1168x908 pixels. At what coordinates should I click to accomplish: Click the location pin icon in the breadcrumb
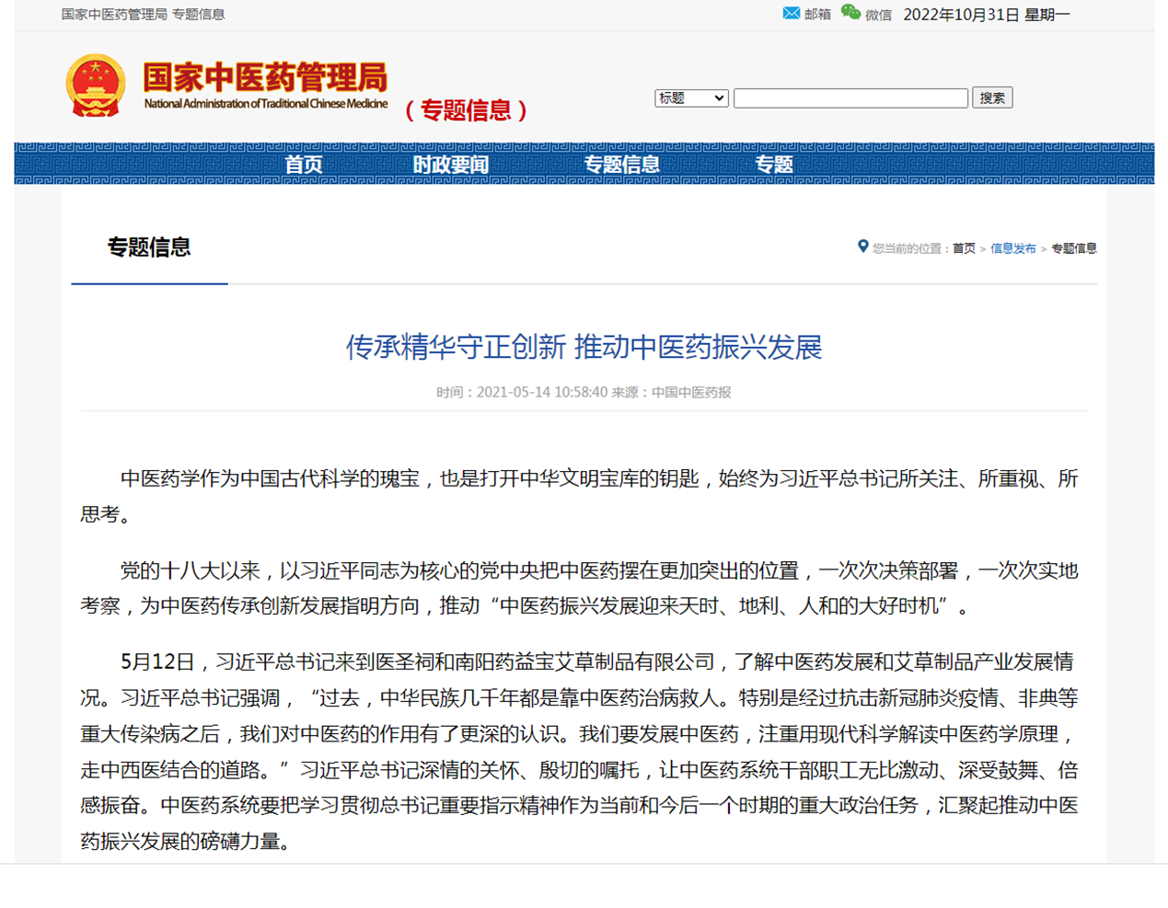coord(862,247)
